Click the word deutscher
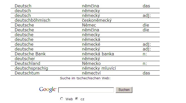Screen dimensions: 186x103 pyautogui.click(x=25, y=59)
